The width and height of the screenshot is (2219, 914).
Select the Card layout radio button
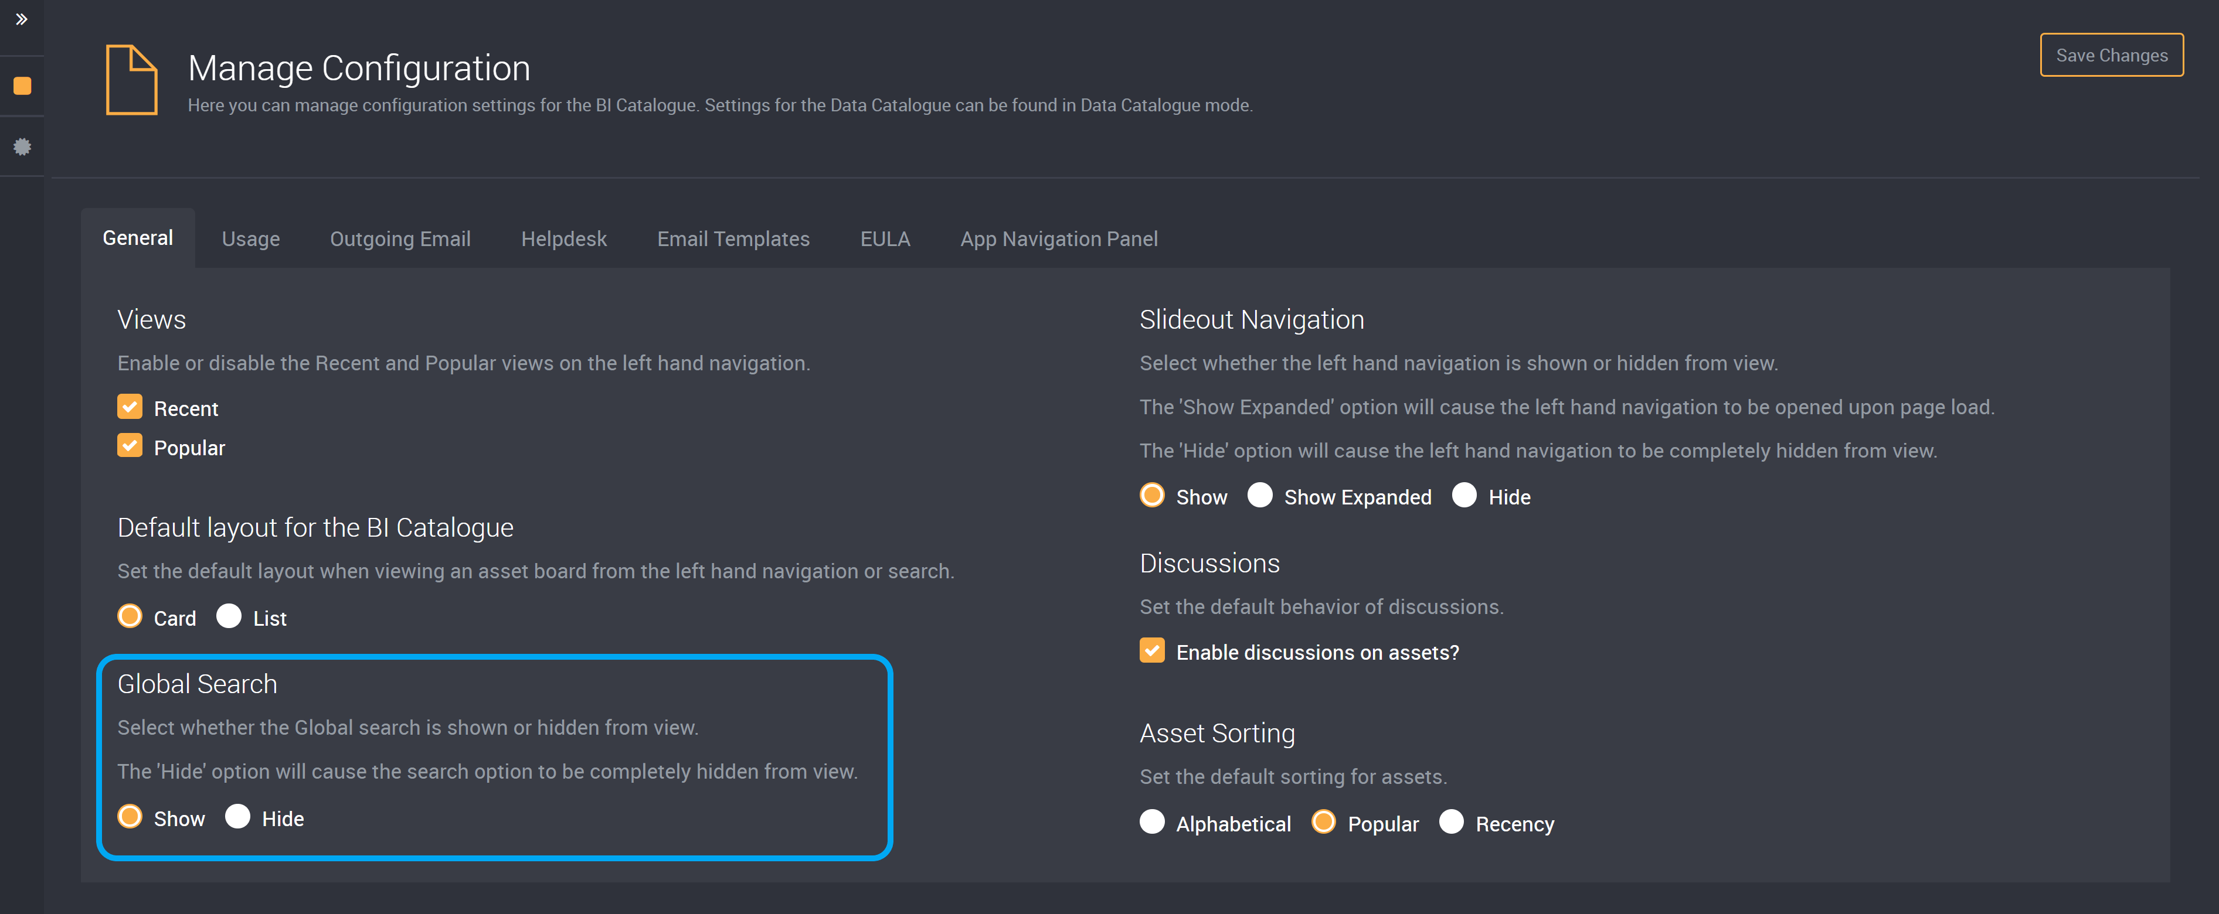pos(130,616)
